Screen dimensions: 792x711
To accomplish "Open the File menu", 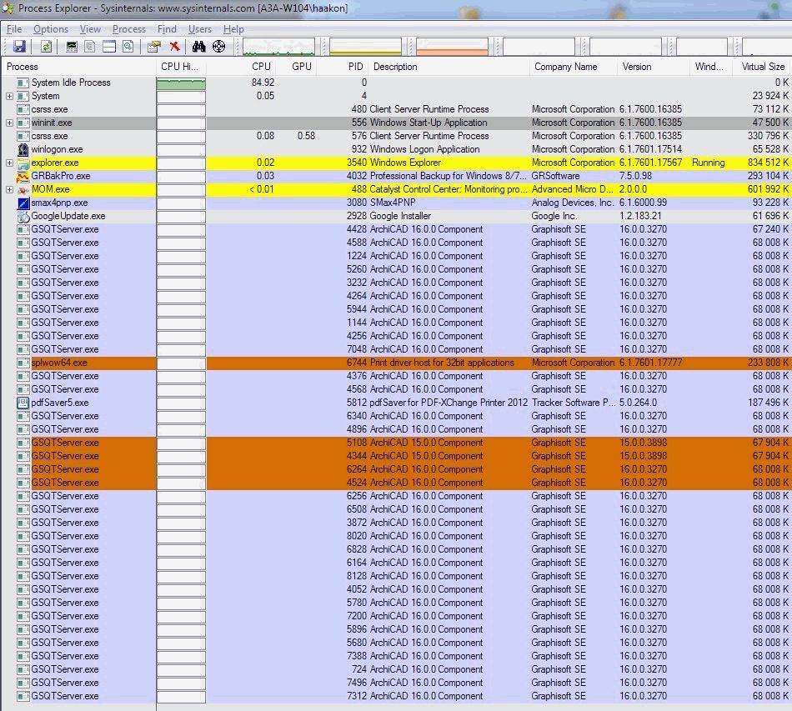I will [x=14, y=29].
